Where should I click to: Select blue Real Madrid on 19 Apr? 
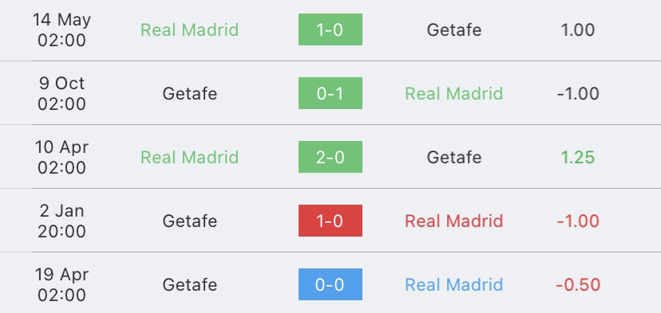coord(454,285)
